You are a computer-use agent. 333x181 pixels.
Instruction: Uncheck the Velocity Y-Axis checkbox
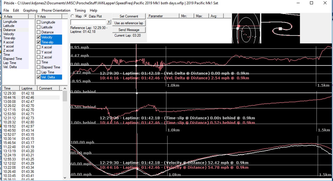pos(39,37)
